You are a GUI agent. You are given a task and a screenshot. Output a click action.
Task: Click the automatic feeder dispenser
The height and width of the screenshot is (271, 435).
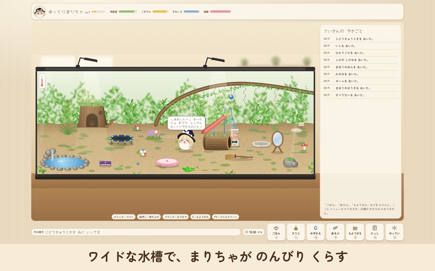[x=234, y=138]
